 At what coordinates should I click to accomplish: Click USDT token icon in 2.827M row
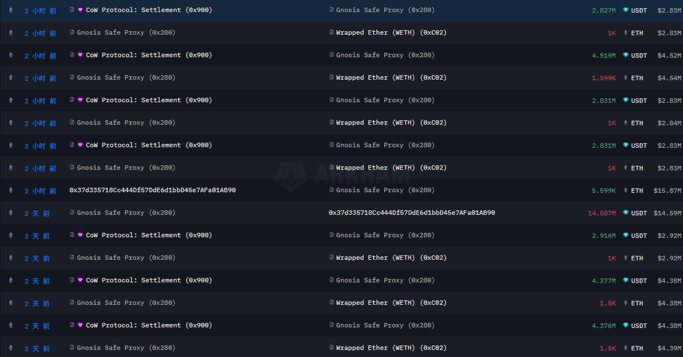(626, 10)
